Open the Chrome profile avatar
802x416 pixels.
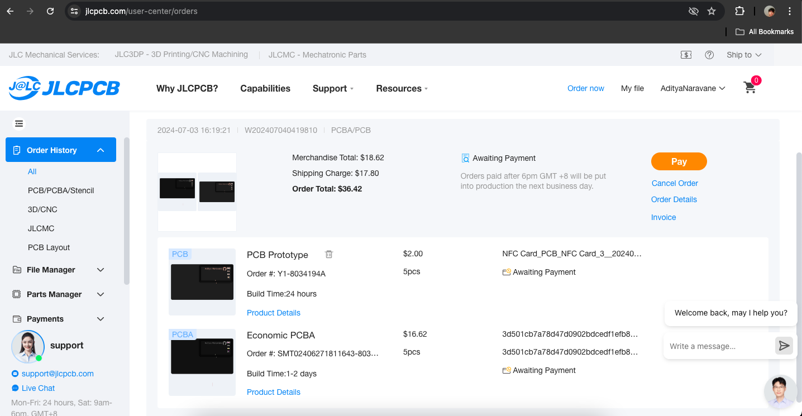770,11
